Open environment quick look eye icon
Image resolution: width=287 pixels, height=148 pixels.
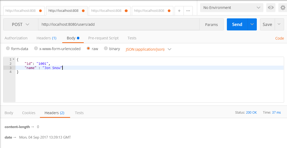tap(271, 8)
